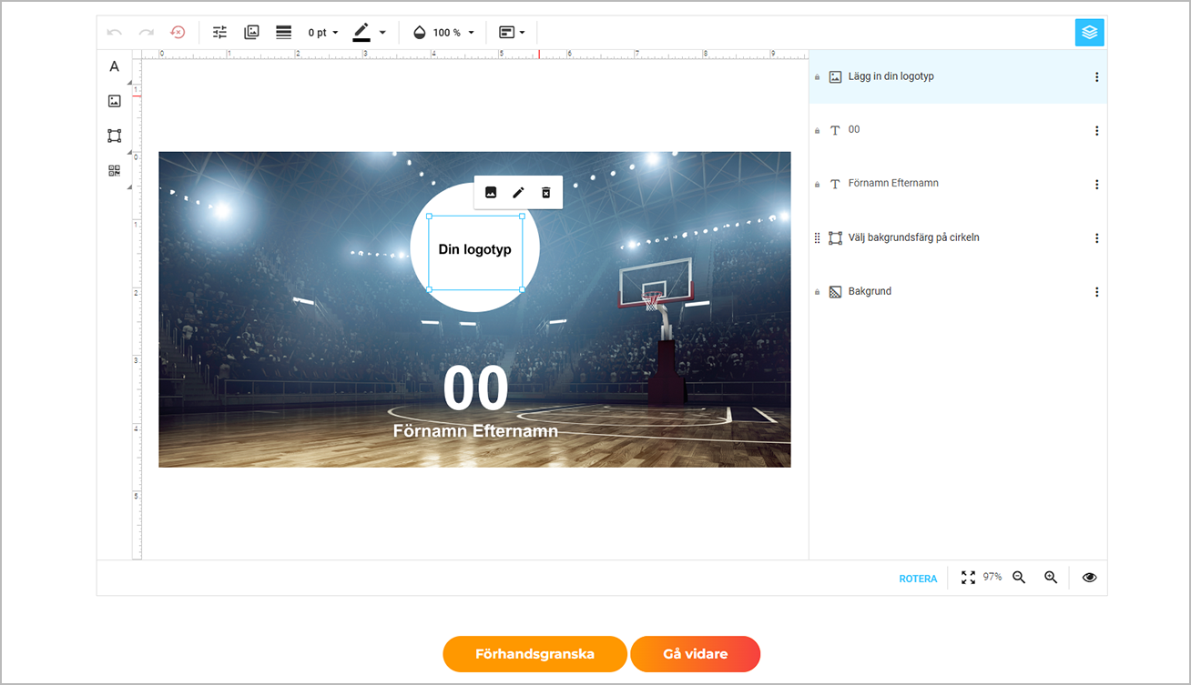The image size is (1191, 685).
Task: Select the Text tool in left sidebar
Action: pos(114,66)
